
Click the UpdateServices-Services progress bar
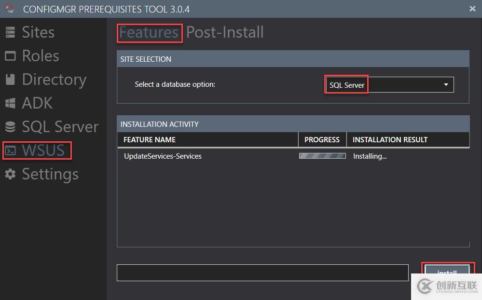pyautogui.click(x=322, y=156)
